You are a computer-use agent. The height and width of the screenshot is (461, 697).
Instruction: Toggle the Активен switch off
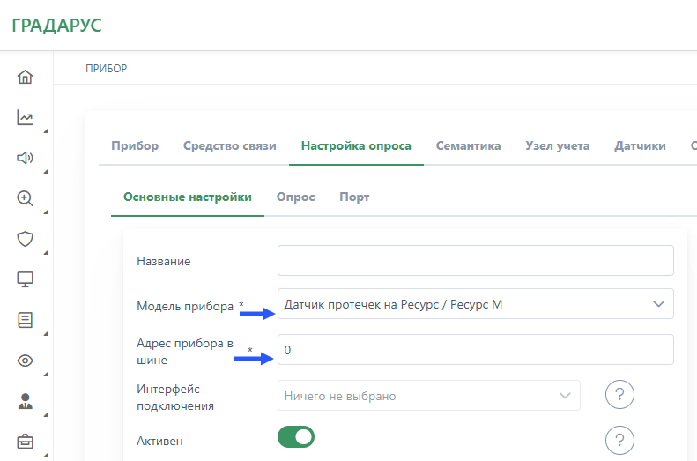tap(296, 436)
